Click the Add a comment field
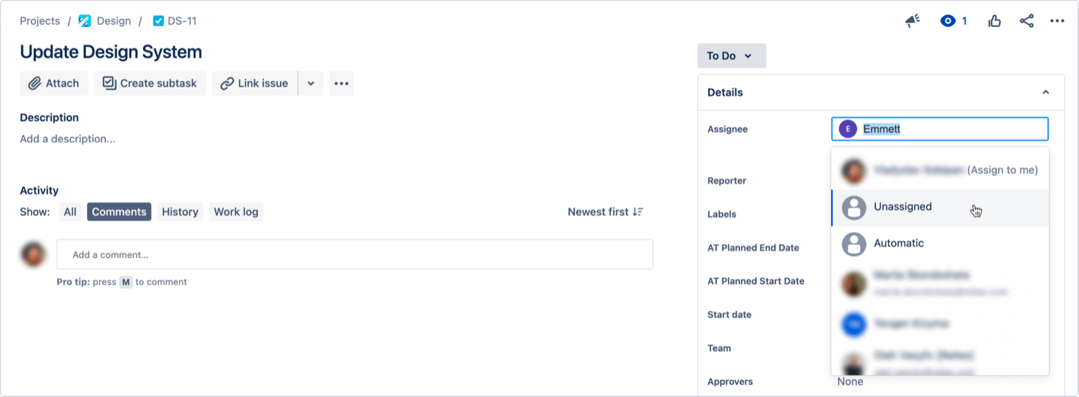Image resolution: width=1079 pixels, height=397 pixels. (x=354, y=255)
